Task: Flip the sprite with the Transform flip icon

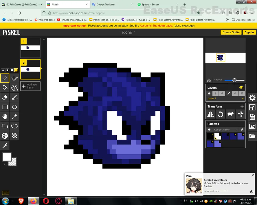Action: coord(210,114)
